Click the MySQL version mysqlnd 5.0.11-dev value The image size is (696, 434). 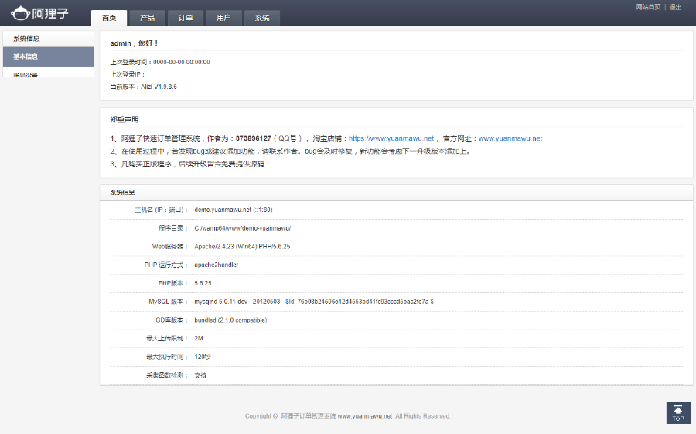[314, 302]
